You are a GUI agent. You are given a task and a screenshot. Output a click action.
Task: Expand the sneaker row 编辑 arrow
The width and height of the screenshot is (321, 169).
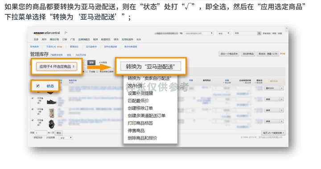coord(282,99)
